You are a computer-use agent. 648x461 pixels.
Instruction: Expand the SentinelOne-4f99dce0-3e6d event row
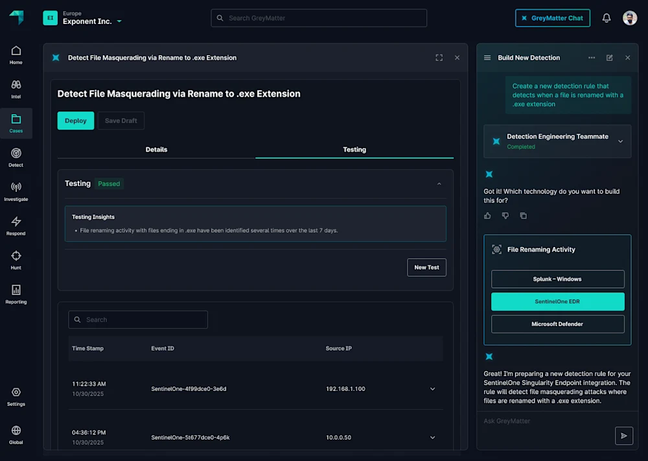click(432, 388)
